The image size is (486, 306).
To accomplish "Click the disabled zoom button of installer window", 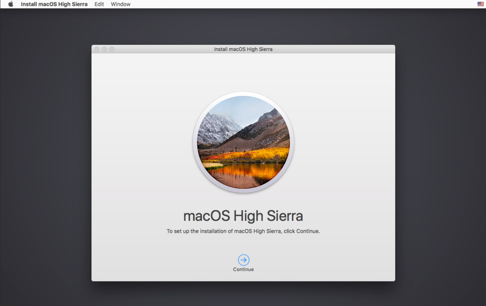I will (x=112, y=49).
